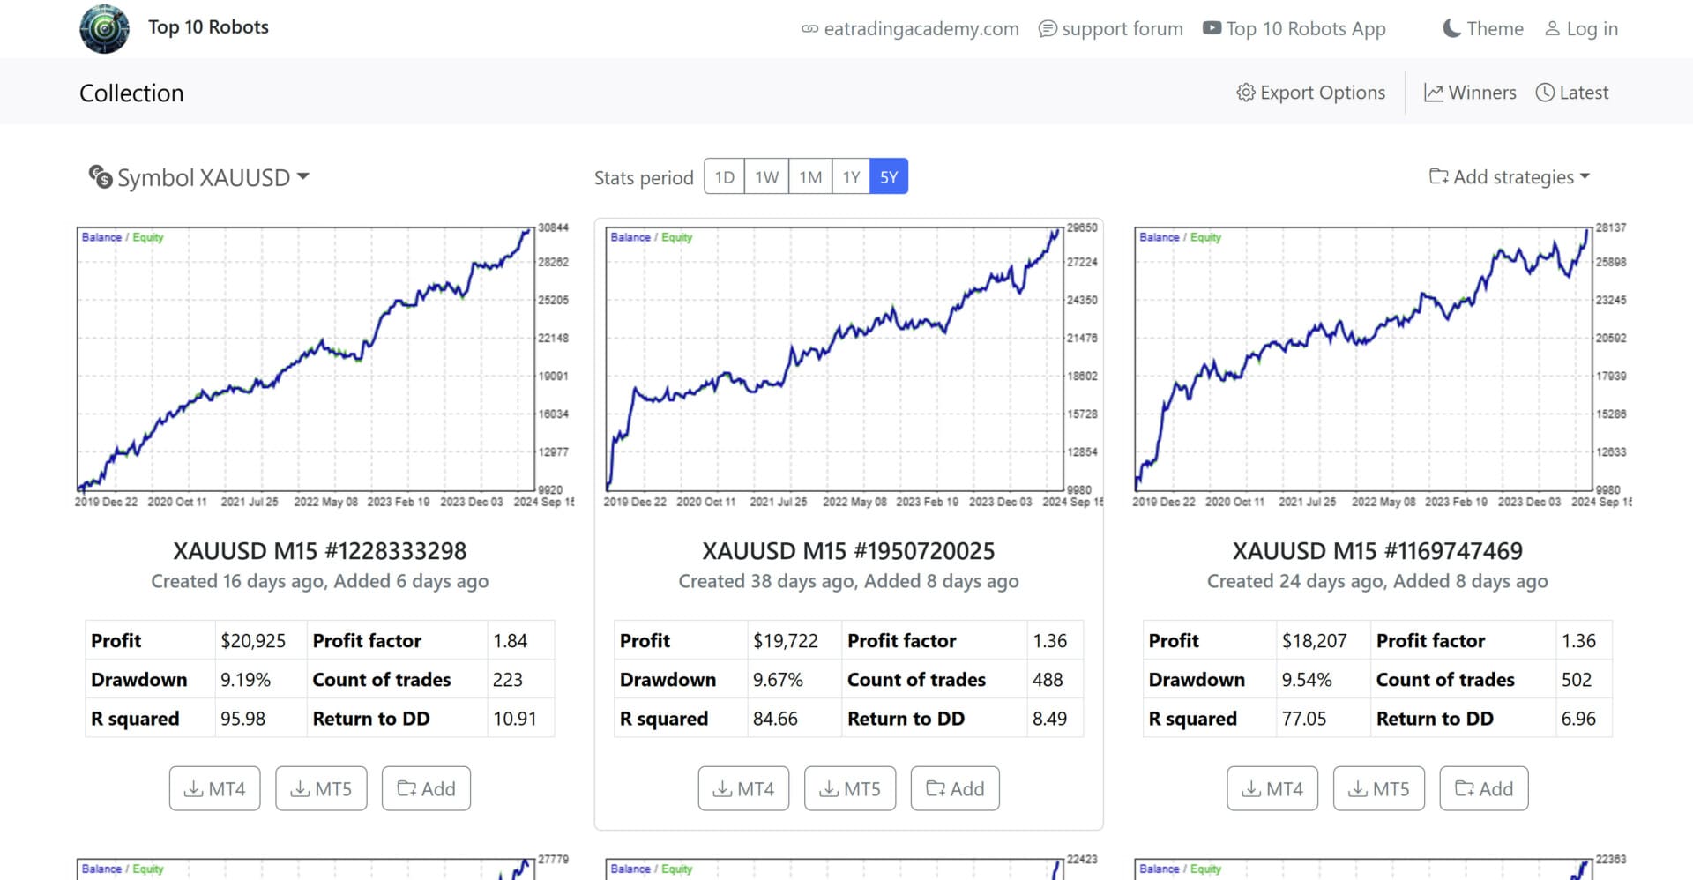Click count of trades value 488
Viewport: 1693px width, 880px height.
[x=1048, y=680]
